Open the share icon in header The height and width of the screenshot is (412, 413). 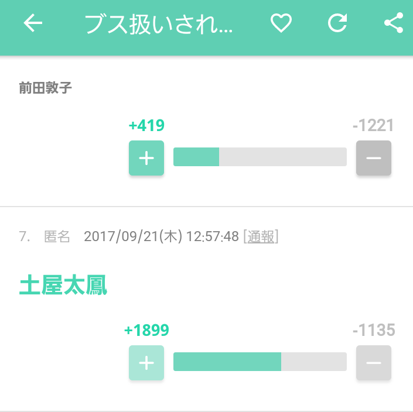tap(394, 23)
